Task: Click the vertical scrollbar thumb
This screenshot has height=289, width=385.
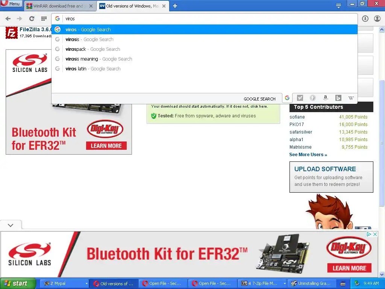Action: [382, 143]
